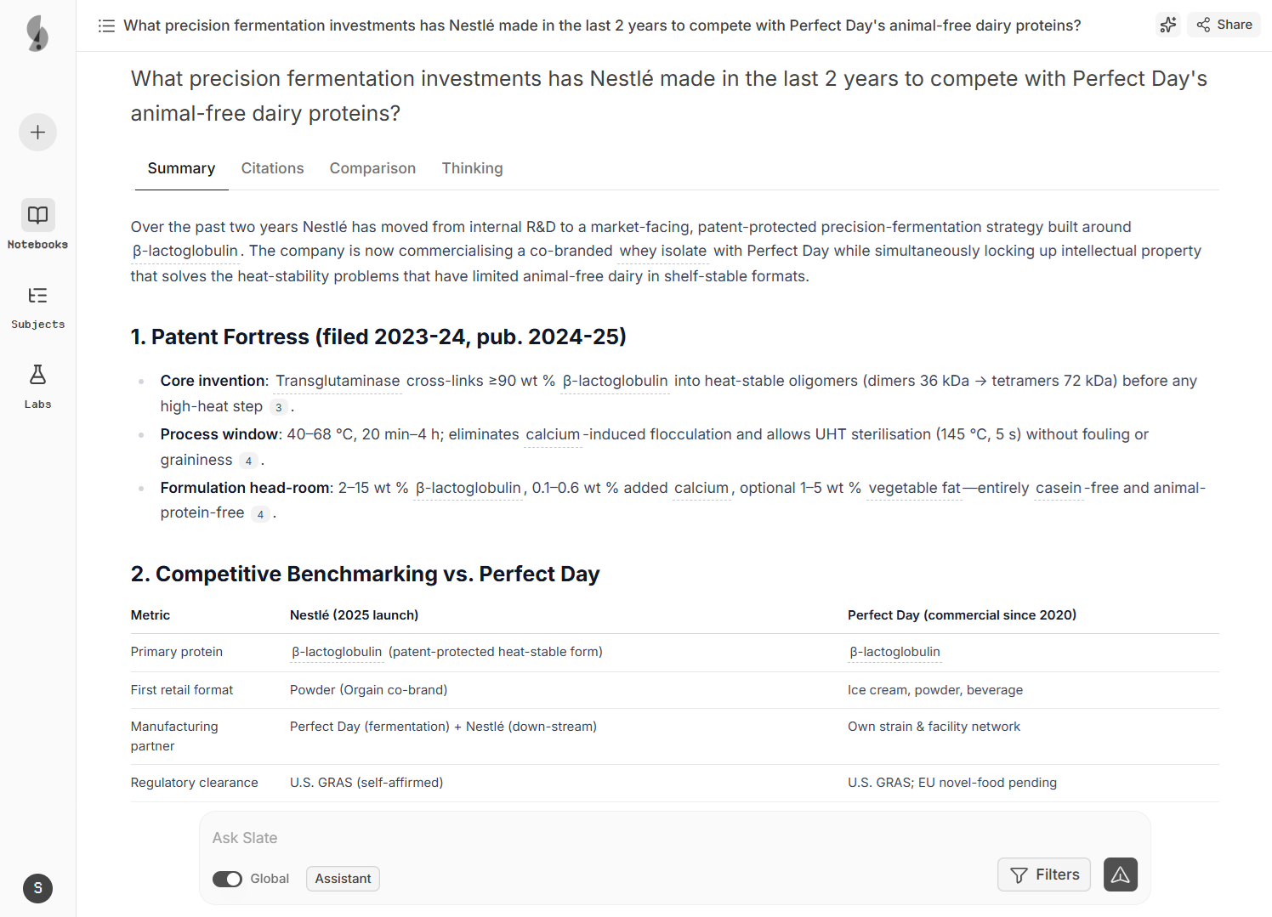Toggle the outline list icon in header
This screenshot has height=917, width=1272.
pos(106,25)
